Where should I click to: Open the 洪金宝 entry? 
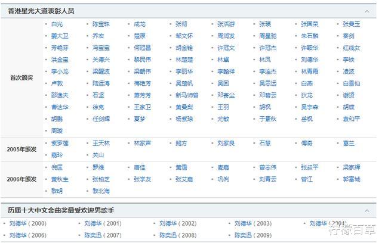[x=60, y=60]
